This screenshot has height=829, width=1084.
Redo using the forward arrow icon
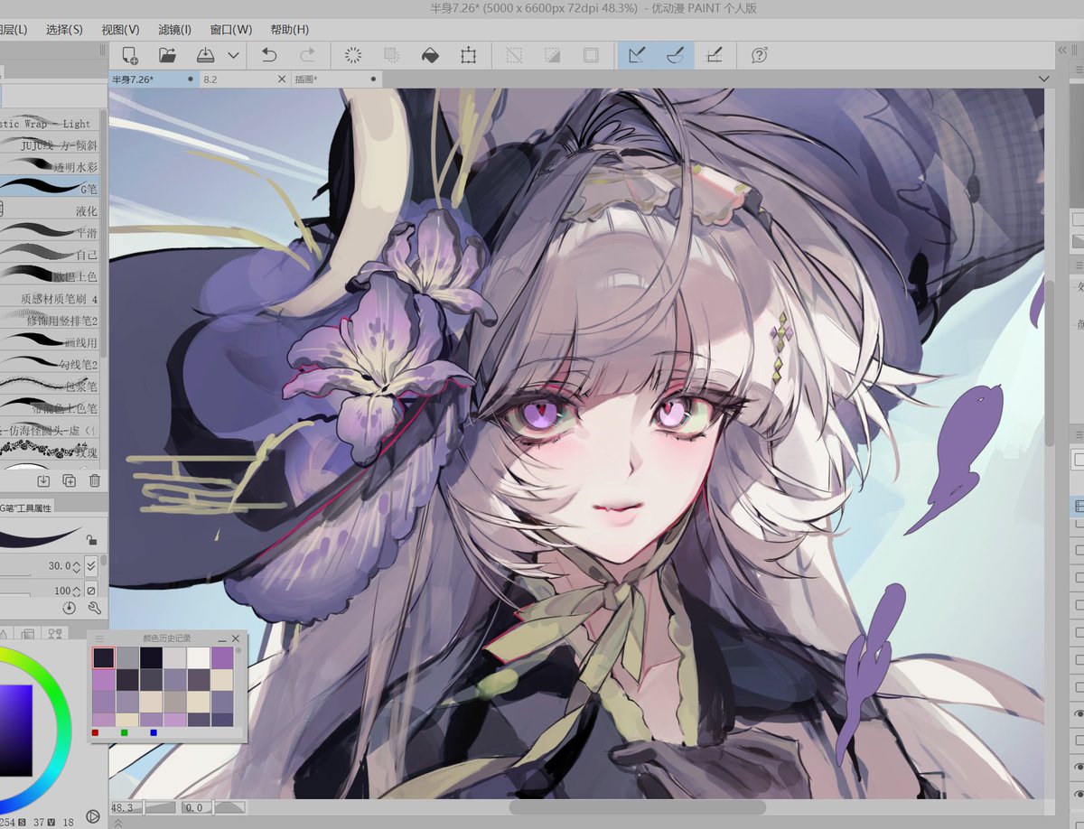tap(307, 55)
